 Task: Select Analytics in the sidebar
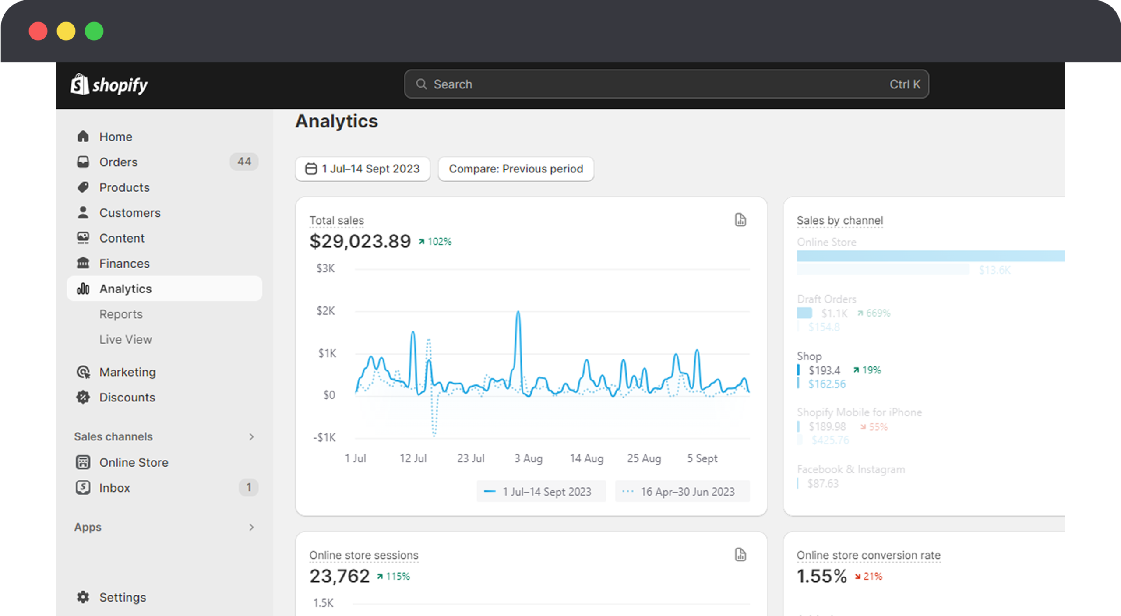tap(165, 289)
